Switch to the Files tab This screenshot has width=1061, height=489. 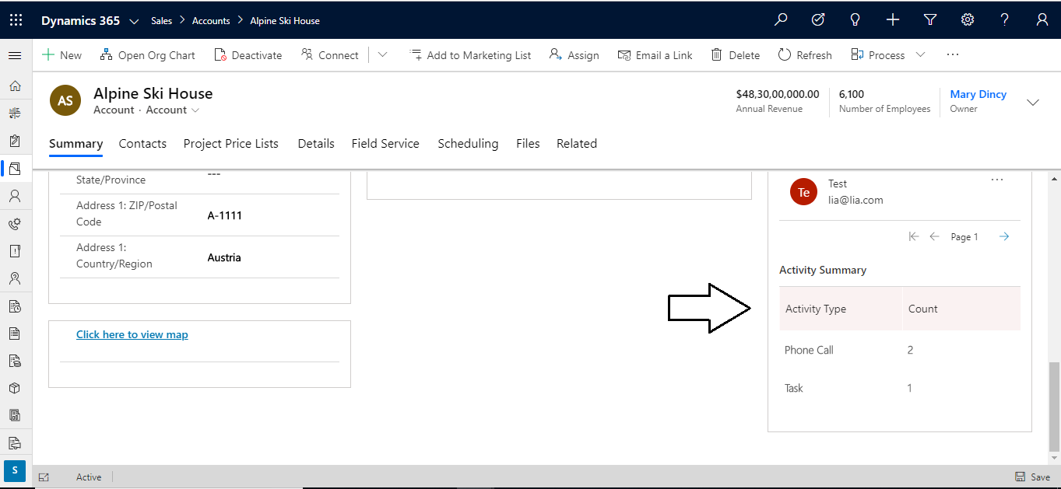point(528,144)
